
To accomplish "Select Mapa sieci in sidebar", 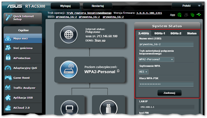I will point(23,38).
